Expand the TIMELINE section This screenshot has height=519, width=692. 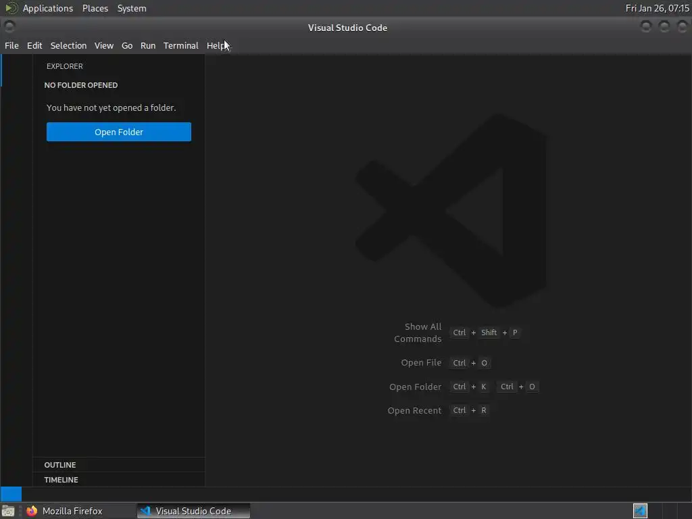[x=119, y=480]
